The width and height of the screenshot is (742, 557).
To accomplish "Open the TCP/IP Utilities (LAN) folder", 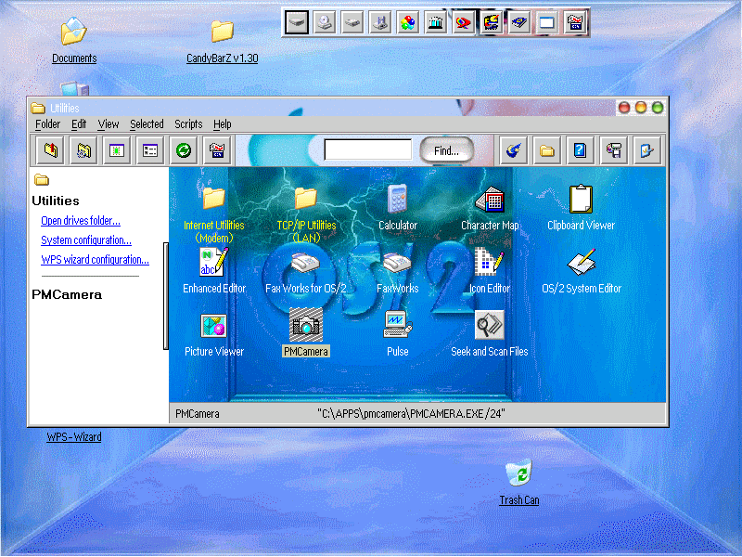I will (x=306, y=199).
